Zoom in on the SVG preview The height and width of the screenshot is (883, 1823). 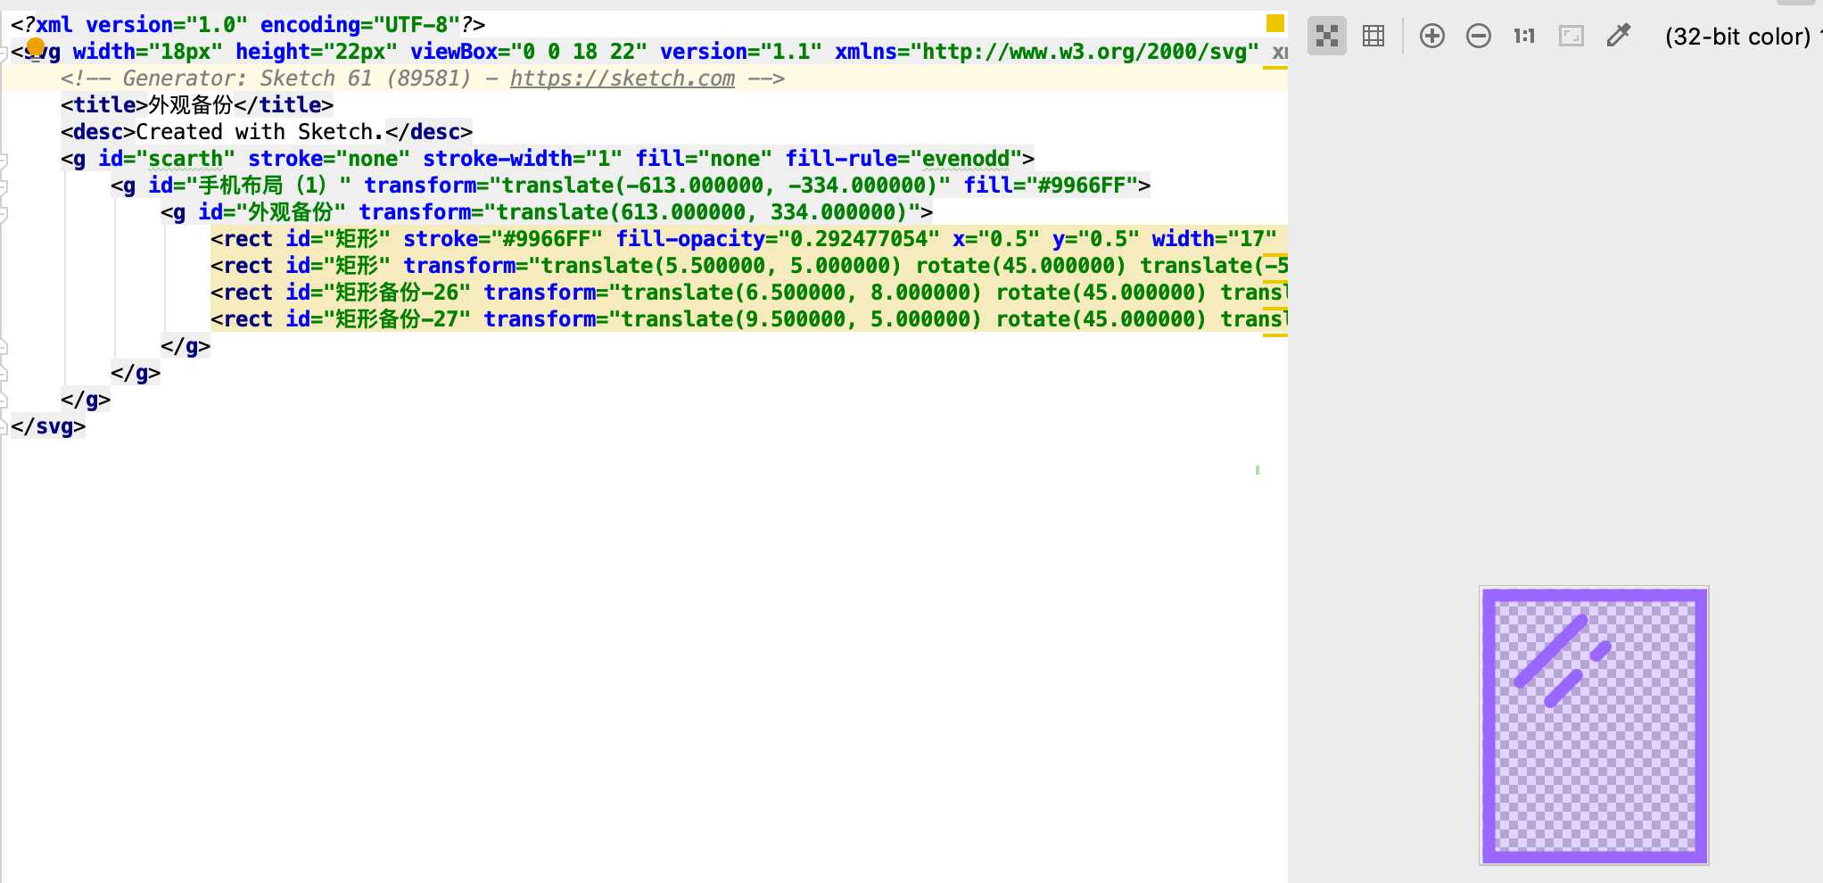(1432, 36)
